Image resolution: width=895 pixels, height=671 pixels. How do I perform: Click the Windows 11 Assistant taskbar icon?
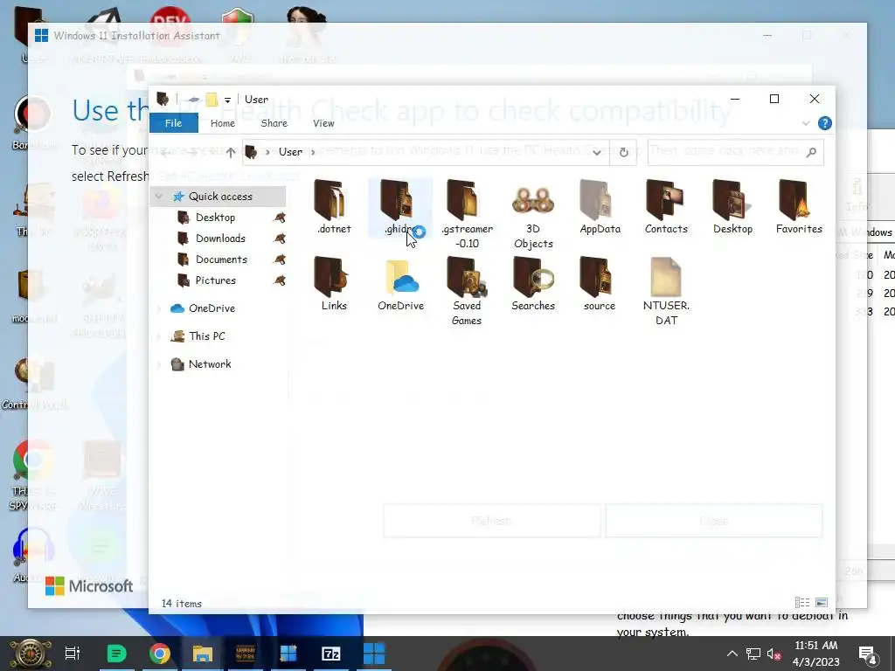point(374,654)
